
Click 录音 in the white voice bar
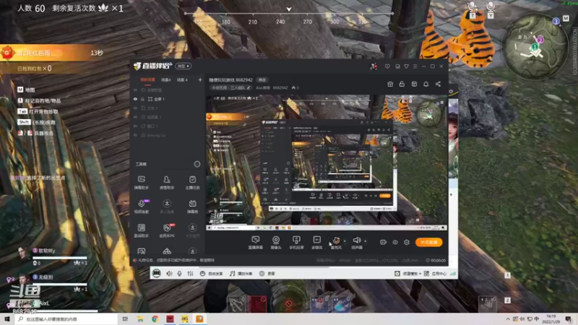coord(267,274)
